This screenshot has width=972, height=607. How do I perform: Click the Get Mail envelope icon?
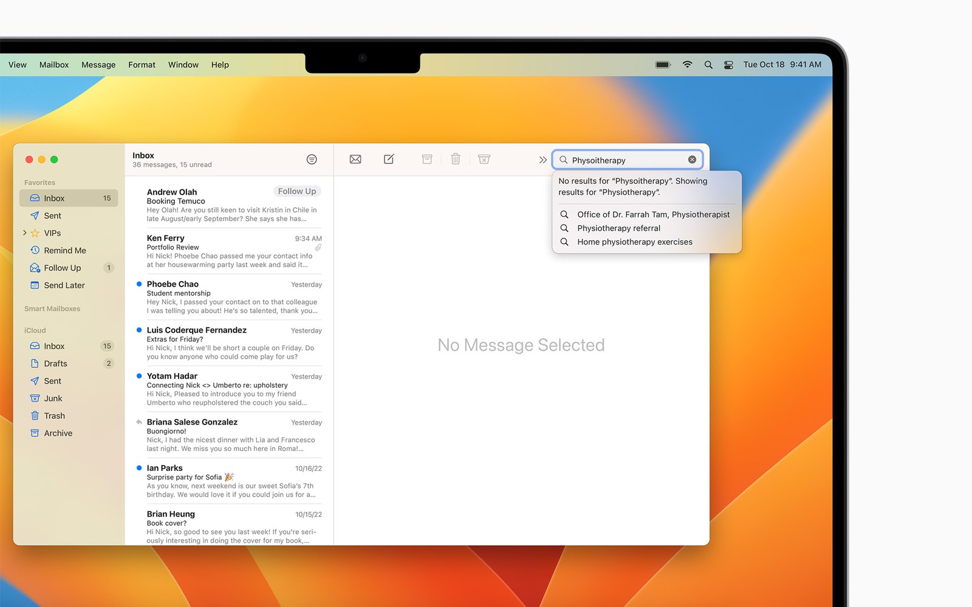(355, 159)
